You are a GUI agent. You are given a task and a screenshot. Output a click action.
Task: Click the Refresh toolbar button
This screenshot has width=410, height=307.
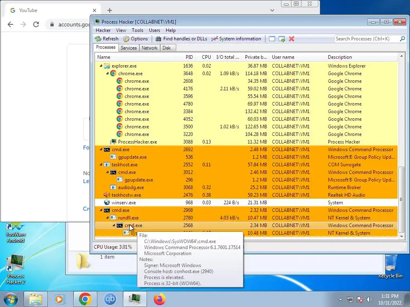coord(107,39)
